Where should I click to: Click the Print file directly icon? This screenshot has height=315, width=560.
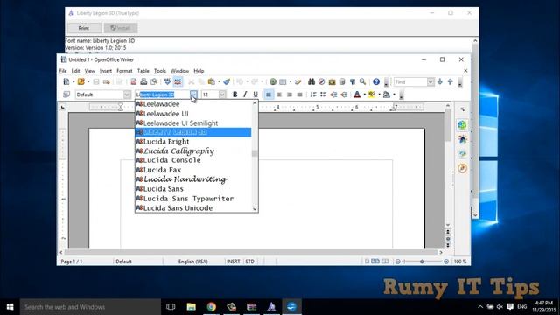click(x=143, y=81)
